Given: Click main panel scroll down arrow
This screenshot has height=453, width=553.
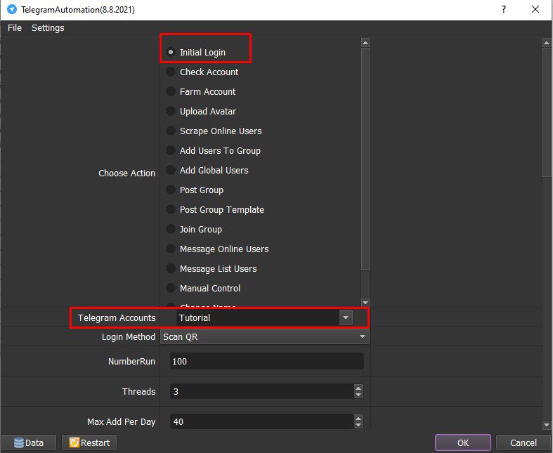Looking at the screenshot, I should [547, 425].
